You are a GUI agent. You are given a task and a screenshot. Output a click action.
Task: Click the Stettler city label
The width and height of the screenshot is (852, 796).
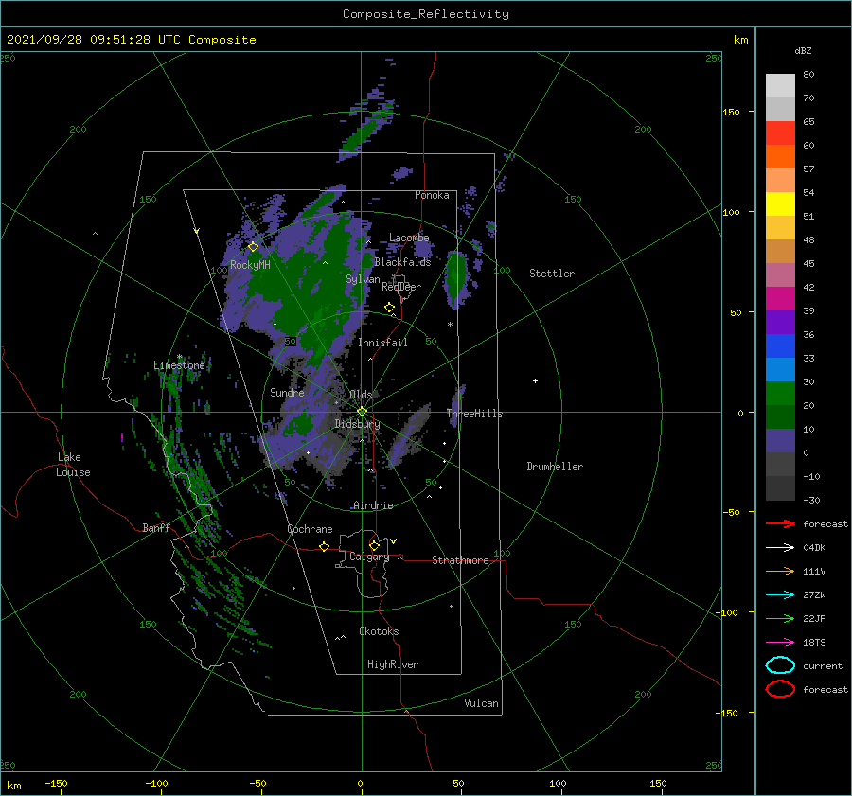[552, 274]
